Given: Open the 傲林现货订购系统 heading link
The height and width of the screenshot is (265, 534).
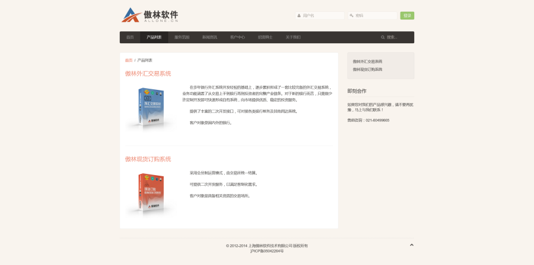Looking at the screenshot, I should tap(148, 159).
